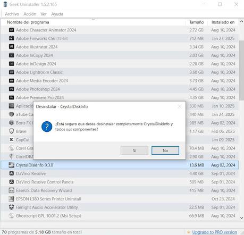The height and width of the screenshot is (235, 244).
Task: Click the CorelDRAW balloon icon
Action: [x=11, y=156]
